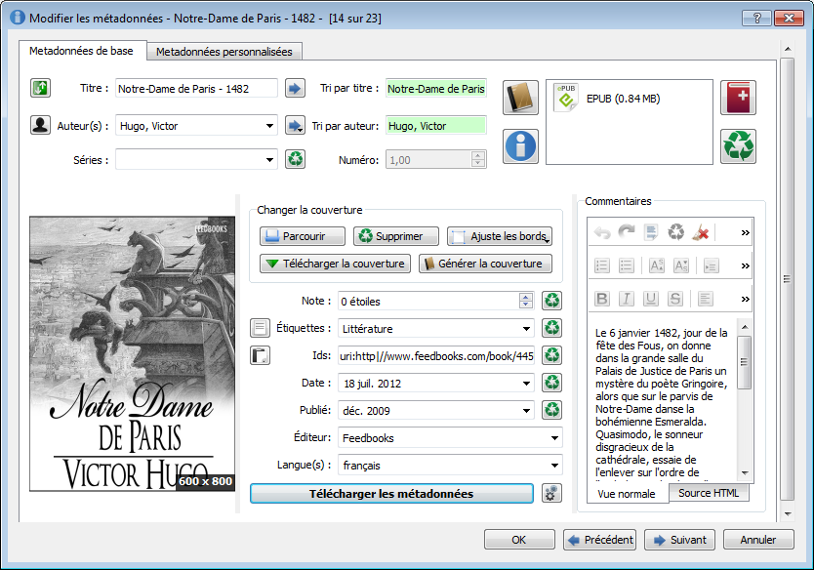Clear the Séries field with its recycle icon
This screenshot has height=570, width=814.
coord(295,159)
